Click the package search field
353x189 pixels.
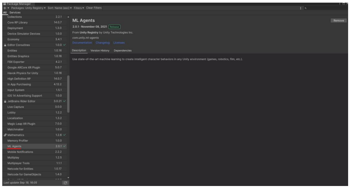coord(326,8)
